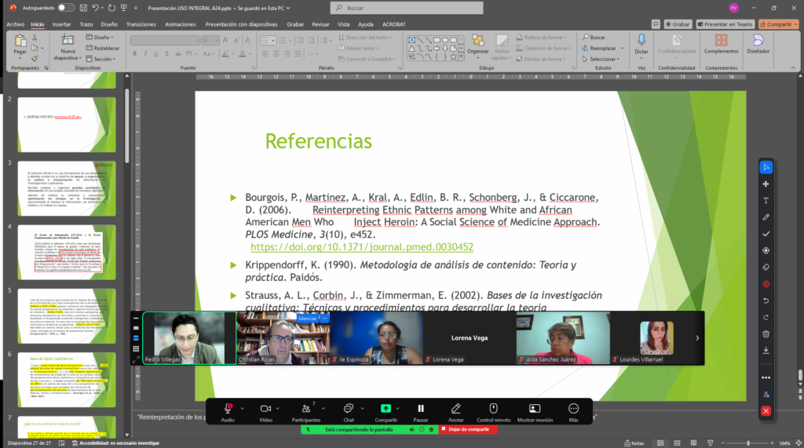Click the Buscar search field in title bar

[407, 8]
